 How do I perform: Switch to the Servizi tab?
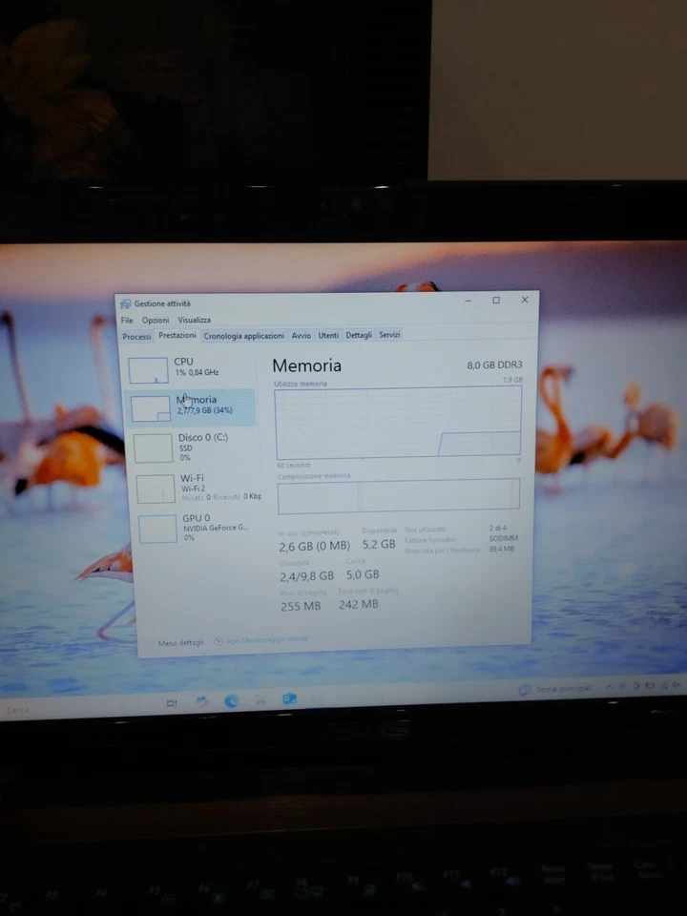389,335
